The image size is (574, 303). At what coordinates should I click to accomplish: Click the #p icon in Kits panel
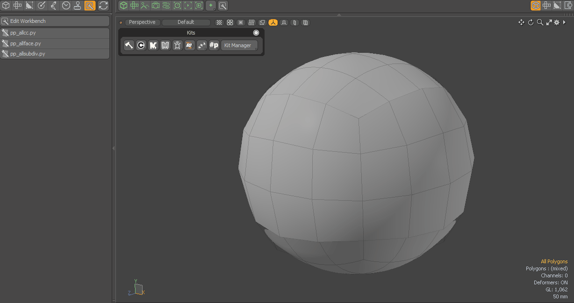coord(214,45)
